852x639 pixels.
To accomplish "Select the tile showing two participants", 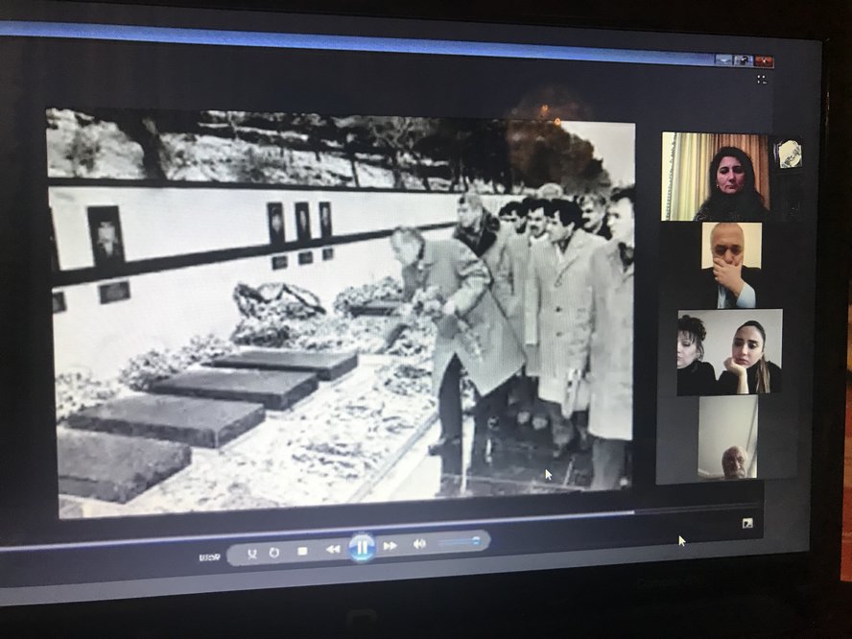I will [x=730, y=352].
